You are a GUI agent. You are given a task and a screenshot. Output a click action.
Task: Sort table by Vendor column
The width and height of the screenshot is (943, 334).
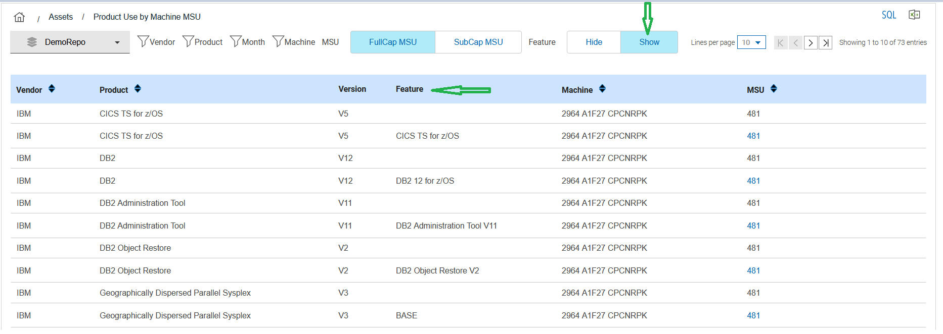52,89
